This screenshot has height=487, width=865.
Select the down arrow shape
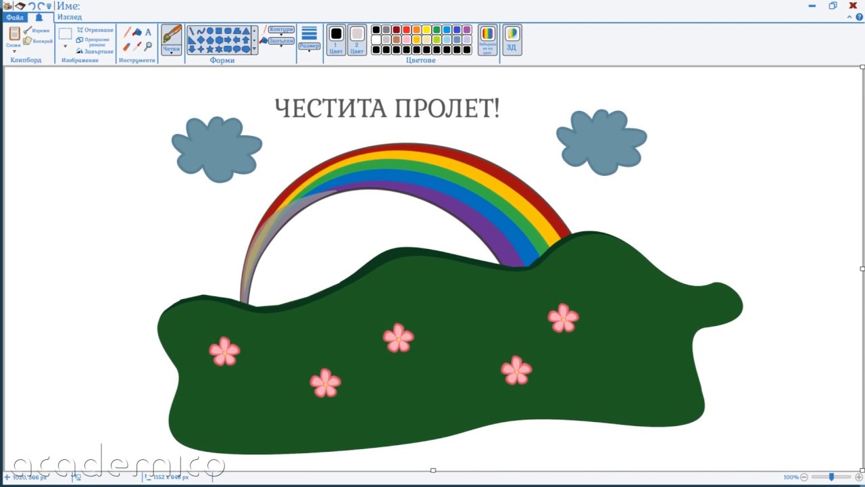point(191,49)
